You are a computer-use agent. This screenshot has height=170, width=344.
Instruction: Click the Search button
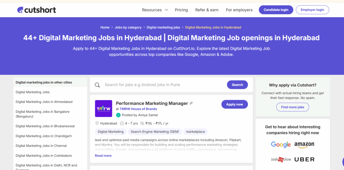click(238, 85)
